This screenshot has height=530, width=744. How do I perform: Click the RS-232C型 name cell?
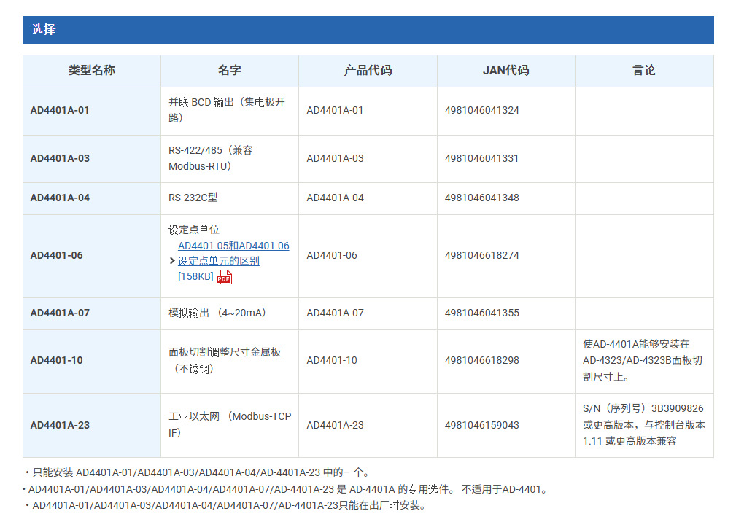click(230, 198)
